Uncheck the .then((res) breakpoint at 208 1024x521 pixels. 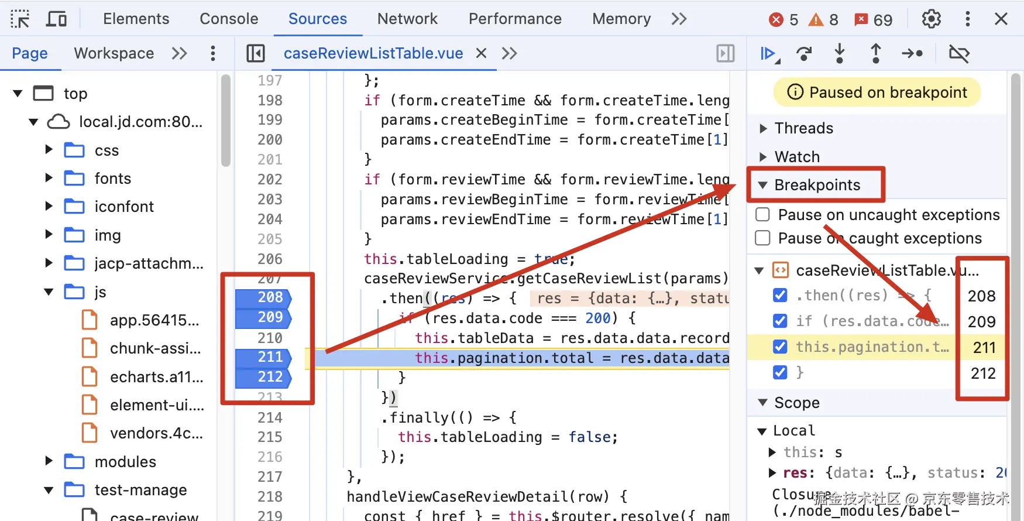(x=780, y=295)
